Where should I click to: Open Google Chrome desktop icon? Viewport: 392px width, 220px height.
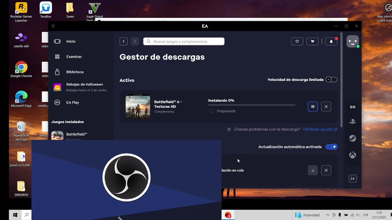tap(21, 70)
